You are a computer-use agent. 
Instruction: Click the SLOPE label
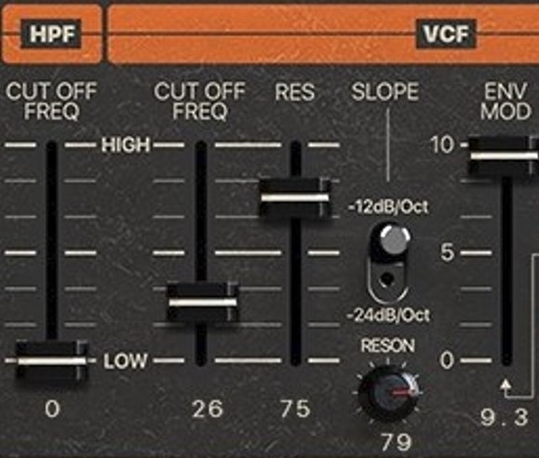385,92
